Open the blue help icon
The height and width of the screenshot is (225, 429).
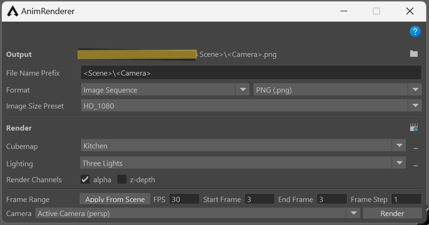coord(415,31)
